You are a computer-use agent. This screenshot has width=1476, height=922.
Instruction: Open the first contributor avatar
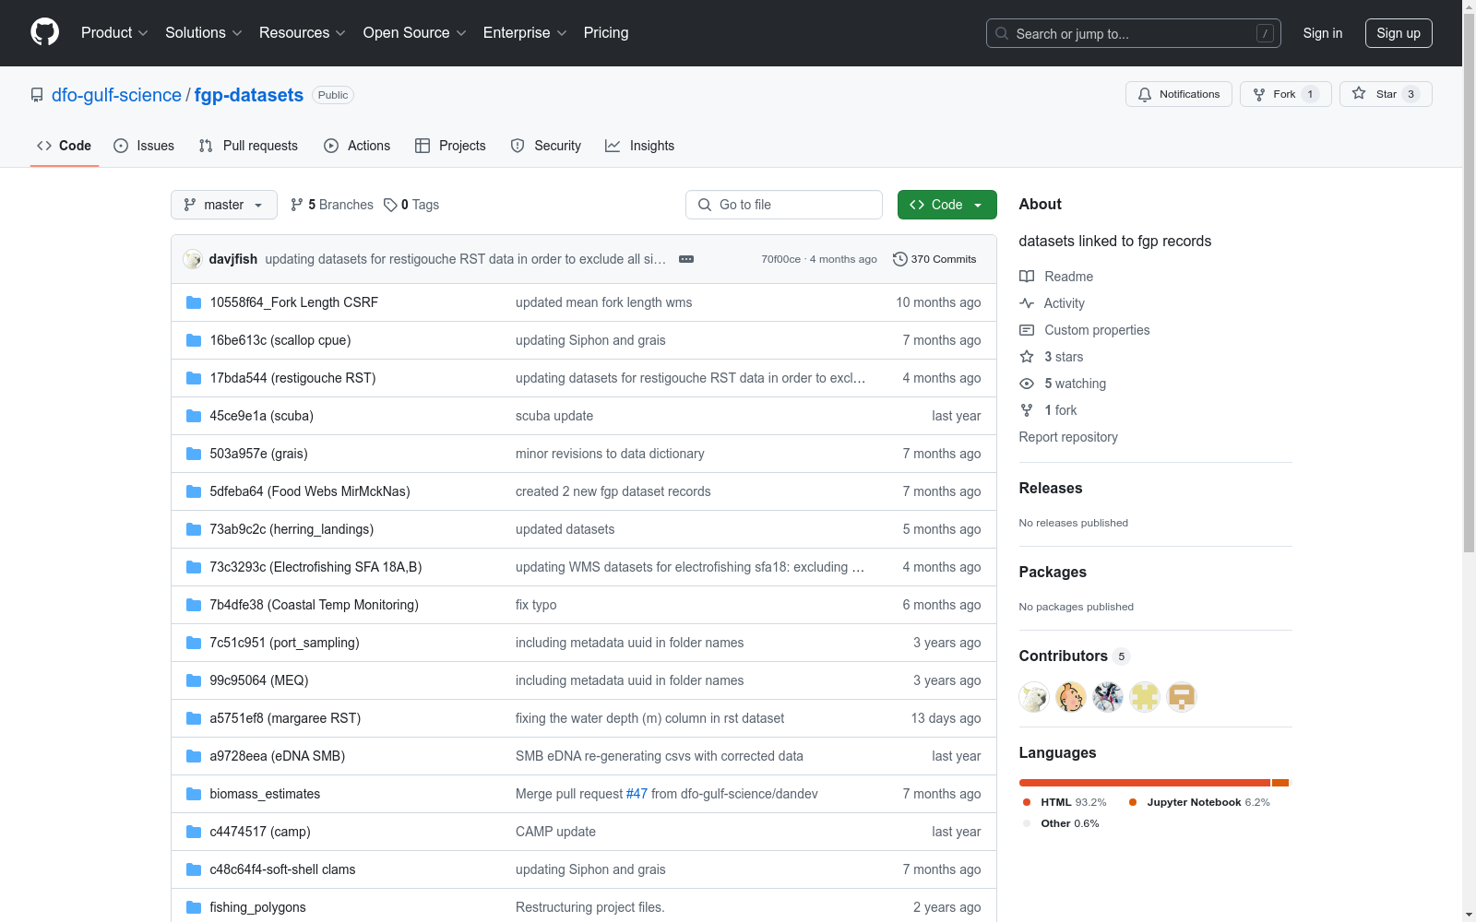tap(1034, 697)
